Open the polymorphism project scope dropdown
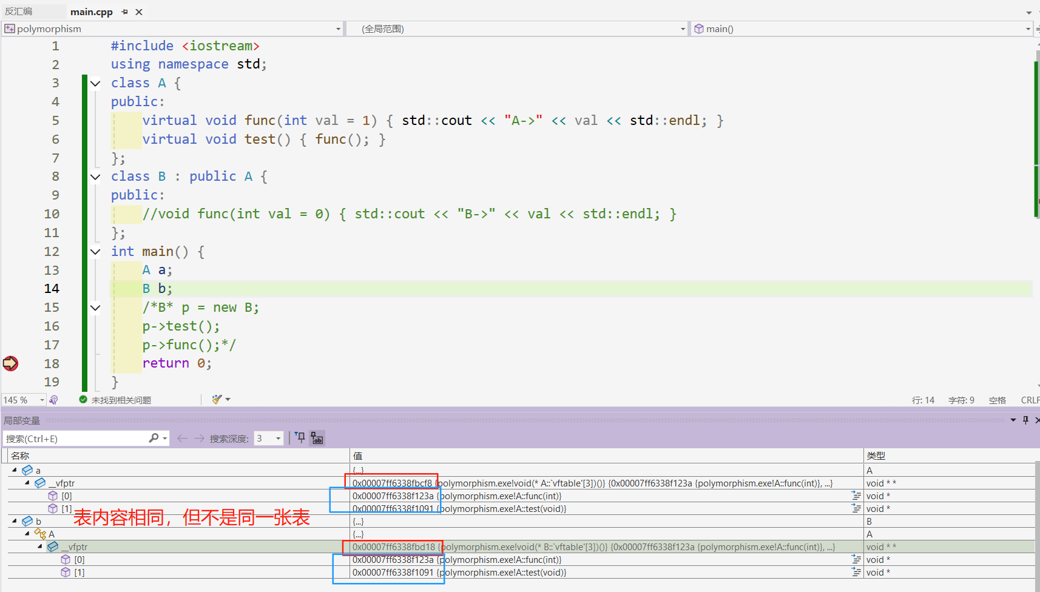The width and height of the screenshot is (1040, 592). click(x=338, y=29)
